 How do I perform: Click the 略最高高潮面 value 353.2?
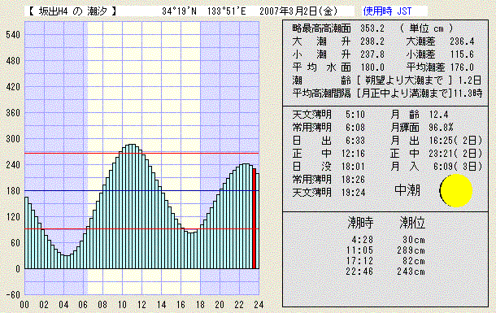372,28
